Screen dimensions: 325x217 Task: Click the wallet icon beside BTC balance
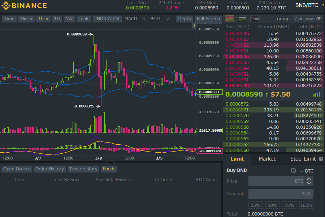point(294,170)
